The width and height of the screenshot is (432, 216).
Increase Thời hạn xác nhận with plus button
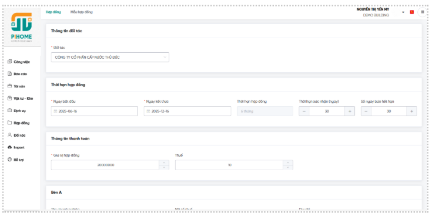(350, 111)
